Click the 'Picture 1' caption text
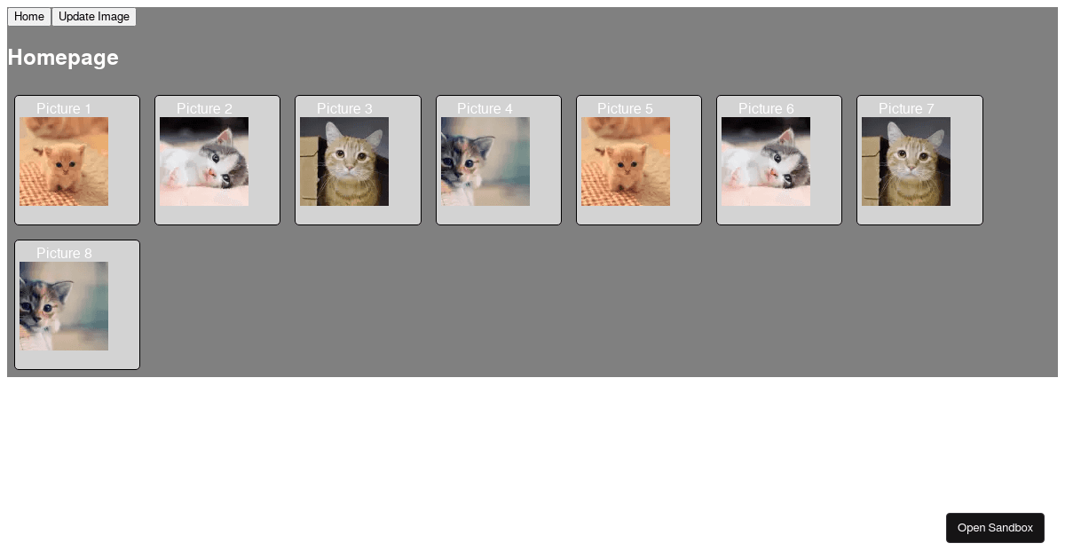Image resolution: width=1065 pixels, height=559 pixels. click(x=64, y=108)
